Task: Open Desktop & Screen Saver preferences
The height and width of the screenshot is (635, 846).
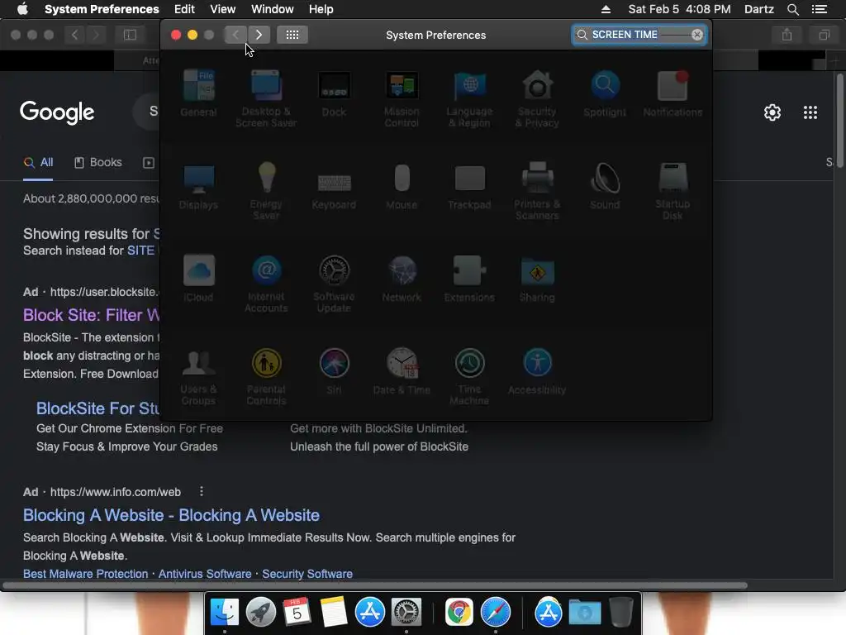Action: point(266,98)
